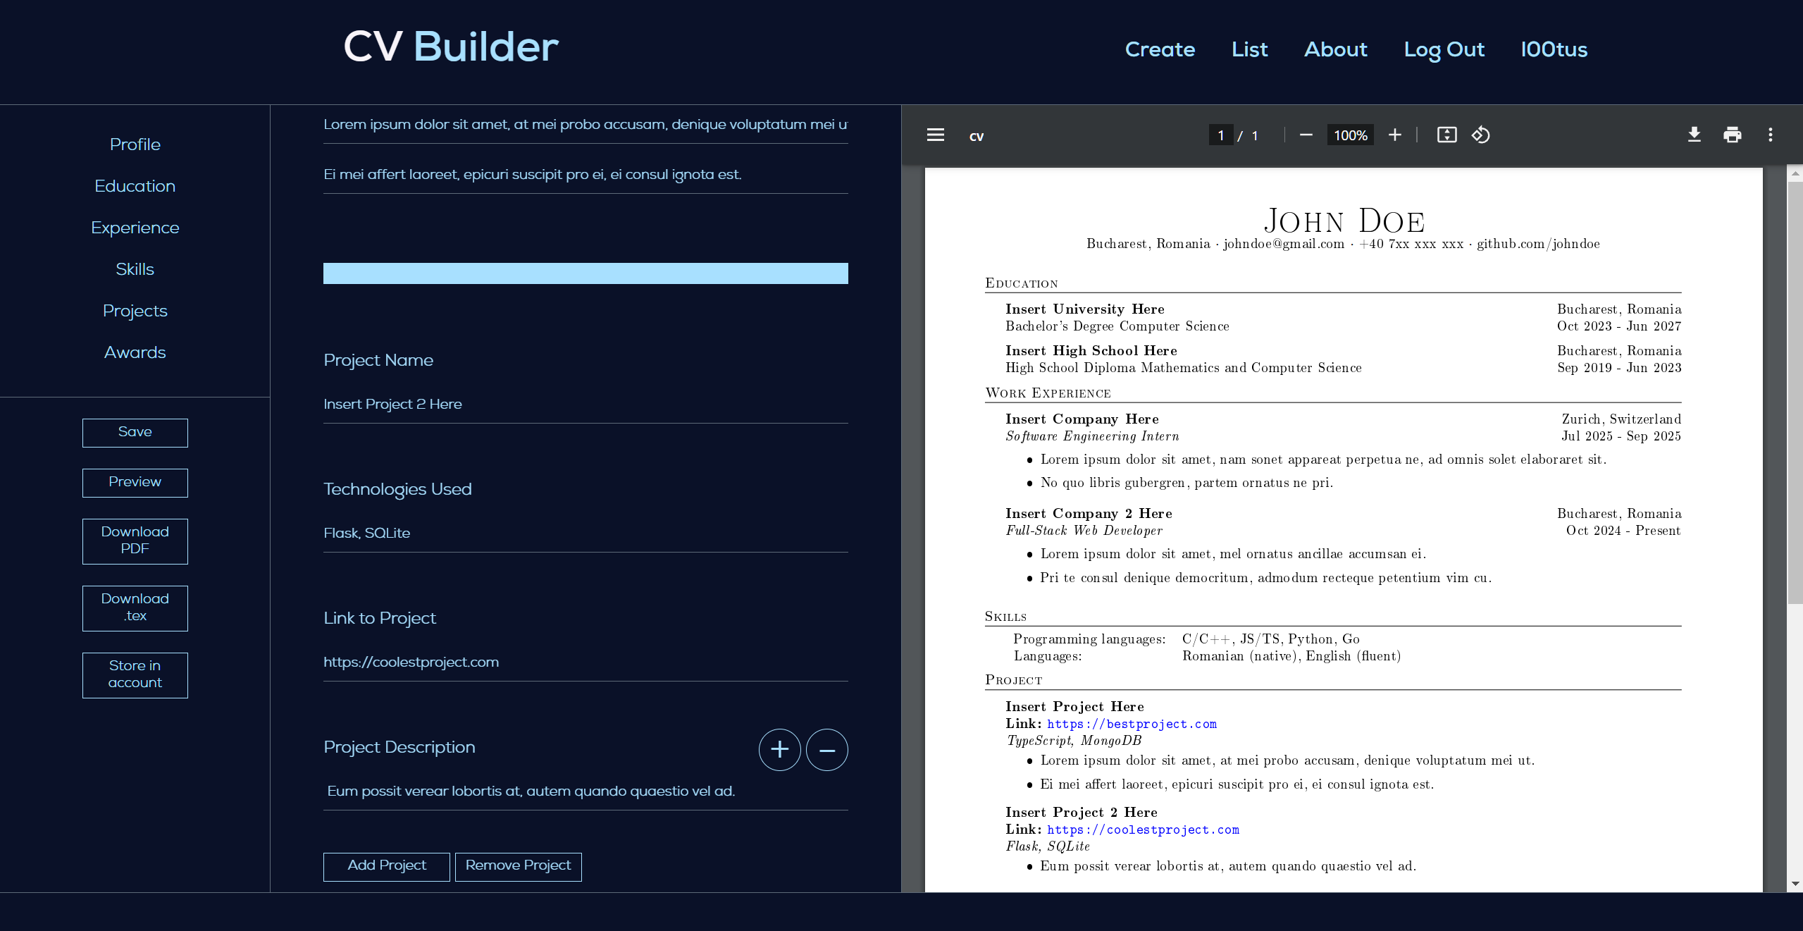
Task: Click the Download .tex button
Action: click(x=134, y=607)
